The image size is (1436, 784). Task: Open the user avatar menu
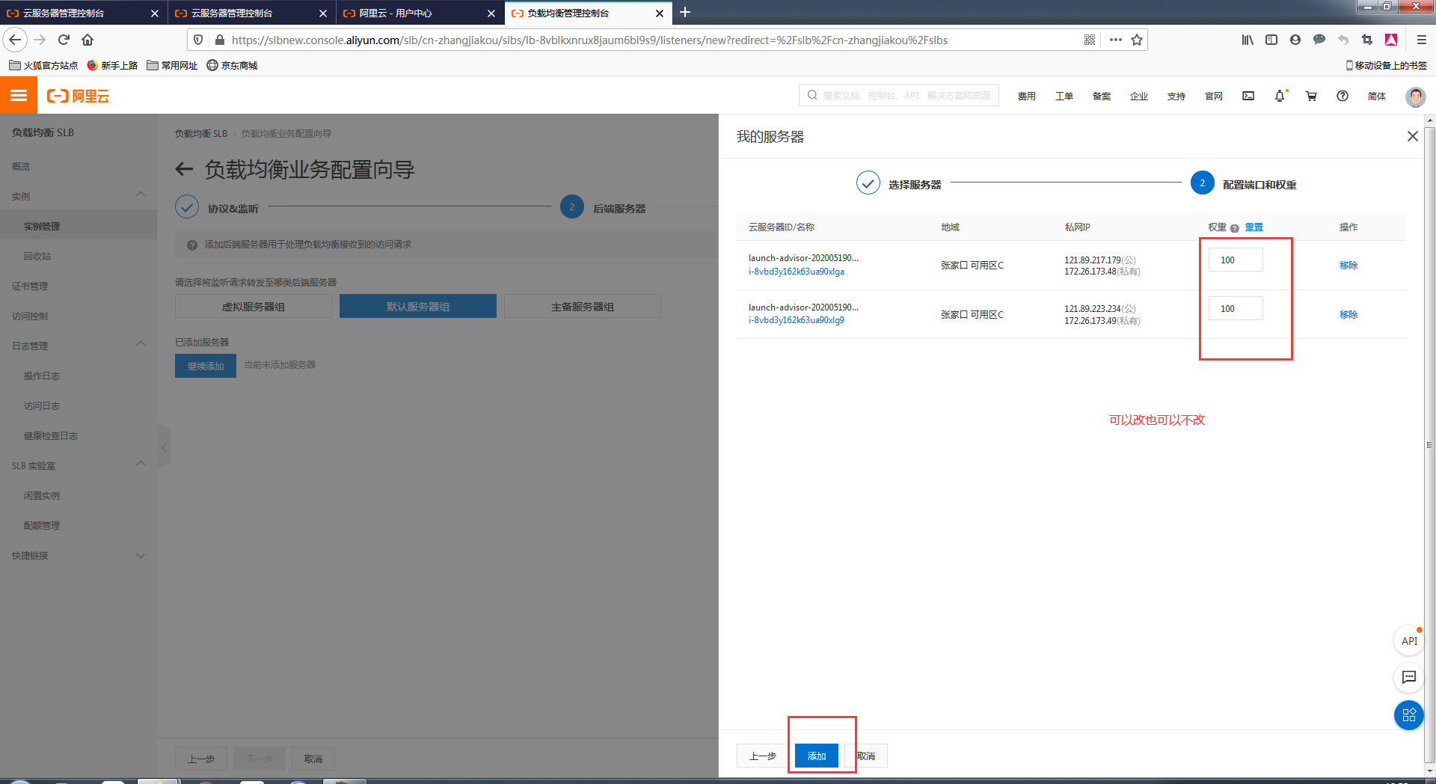pos(1416,97)
